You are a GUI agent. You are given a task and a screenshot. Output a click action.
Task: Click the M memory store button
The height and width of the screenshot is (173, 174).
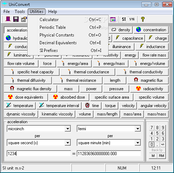point(153,156)
